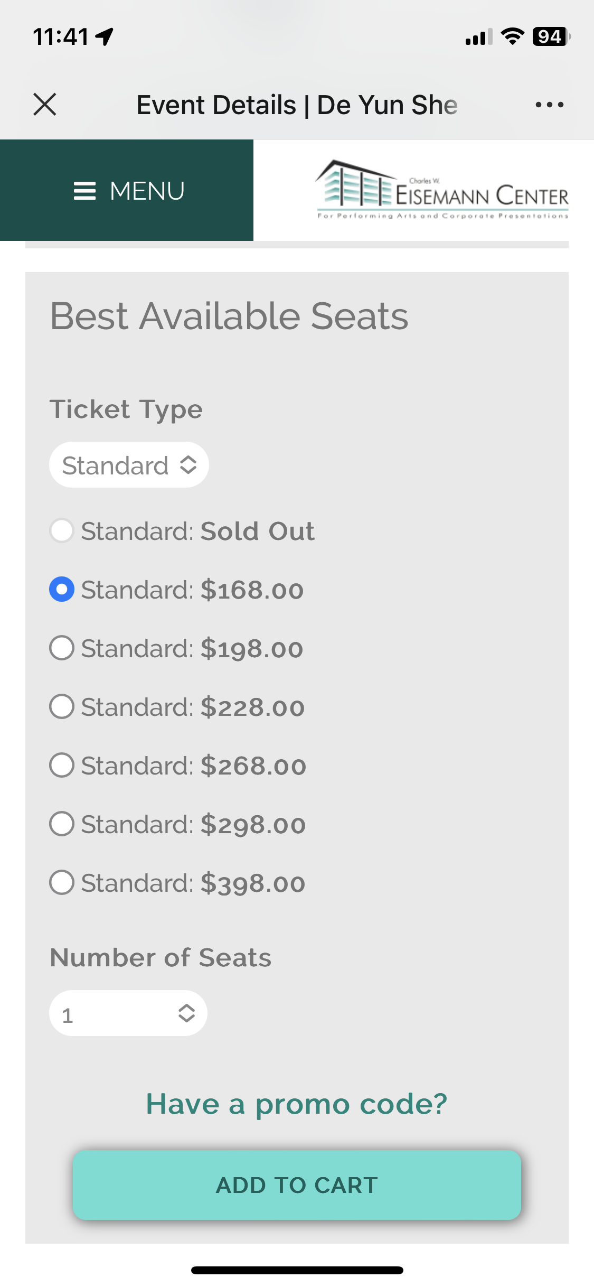
Task: Select the Standard $228.00 radio option
Action: click(x=62, y=706)
